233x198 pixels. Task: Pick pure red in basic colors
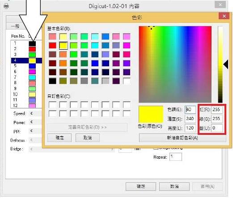coord(52,46)
